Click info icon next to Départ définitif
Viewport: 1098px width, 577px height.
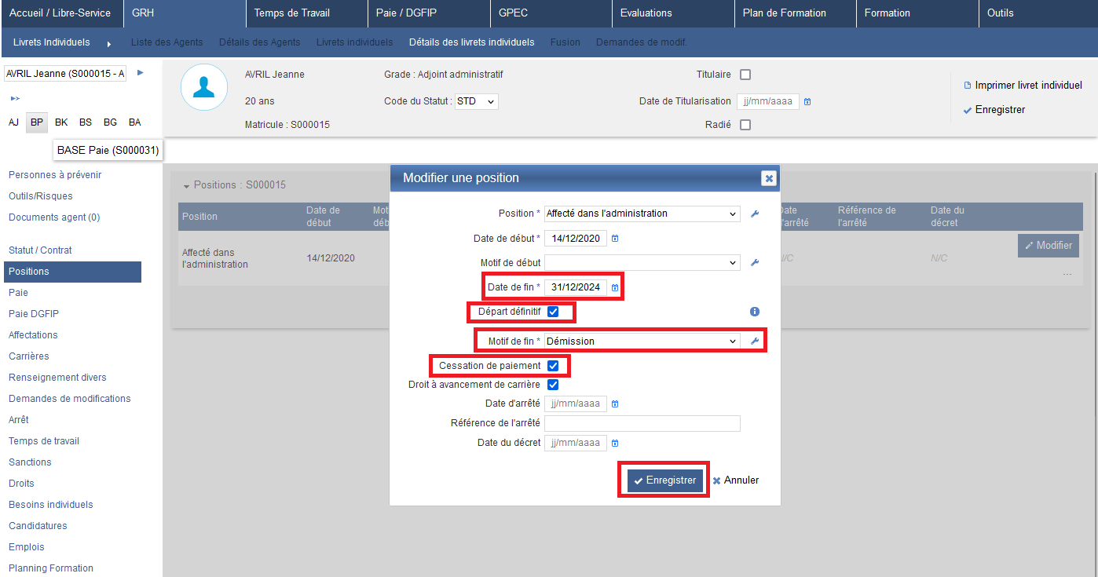pos(755,312)
